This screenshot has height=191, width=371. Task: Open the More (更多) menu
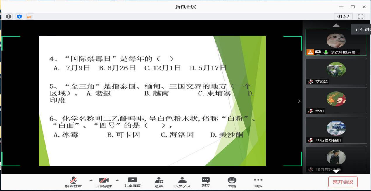[258, 182]
